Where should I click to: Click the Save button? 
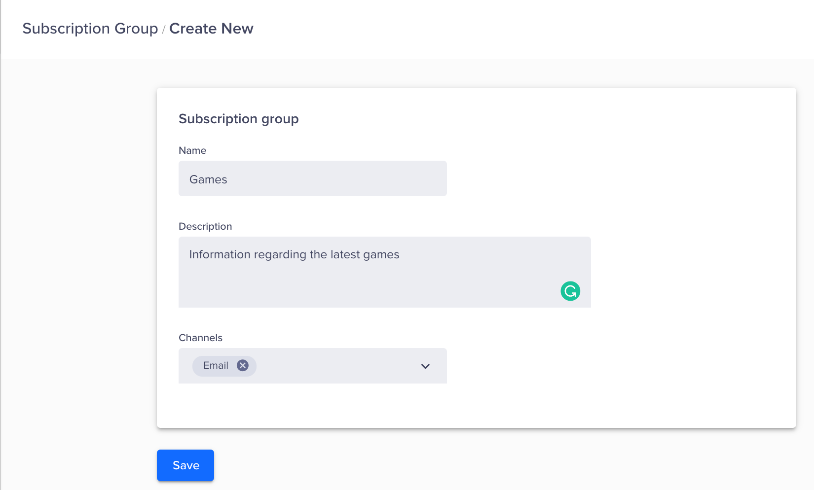(x=185, y=465)
